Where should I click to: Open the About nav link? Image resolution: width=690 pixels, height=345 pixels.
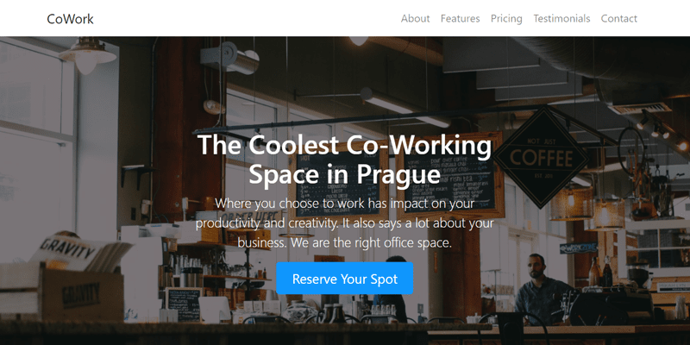pyautogui.click(x=415, y=18)
